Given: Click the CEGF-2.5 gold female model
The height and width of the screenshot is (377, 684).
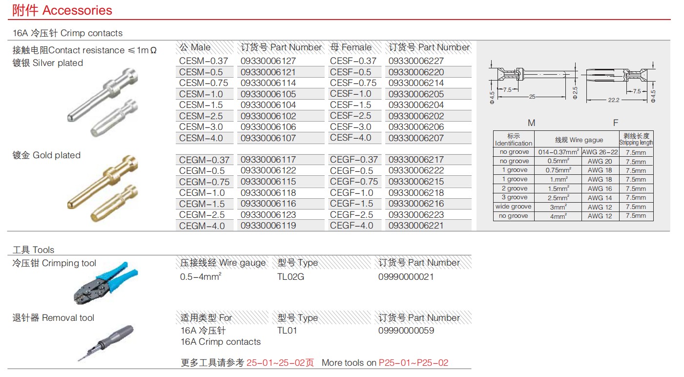Looking at the screenshot, I should 351,215.
